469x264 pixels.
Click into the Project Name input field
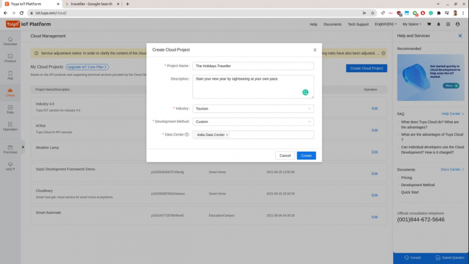pyautogui.click(x=253, y=66)
